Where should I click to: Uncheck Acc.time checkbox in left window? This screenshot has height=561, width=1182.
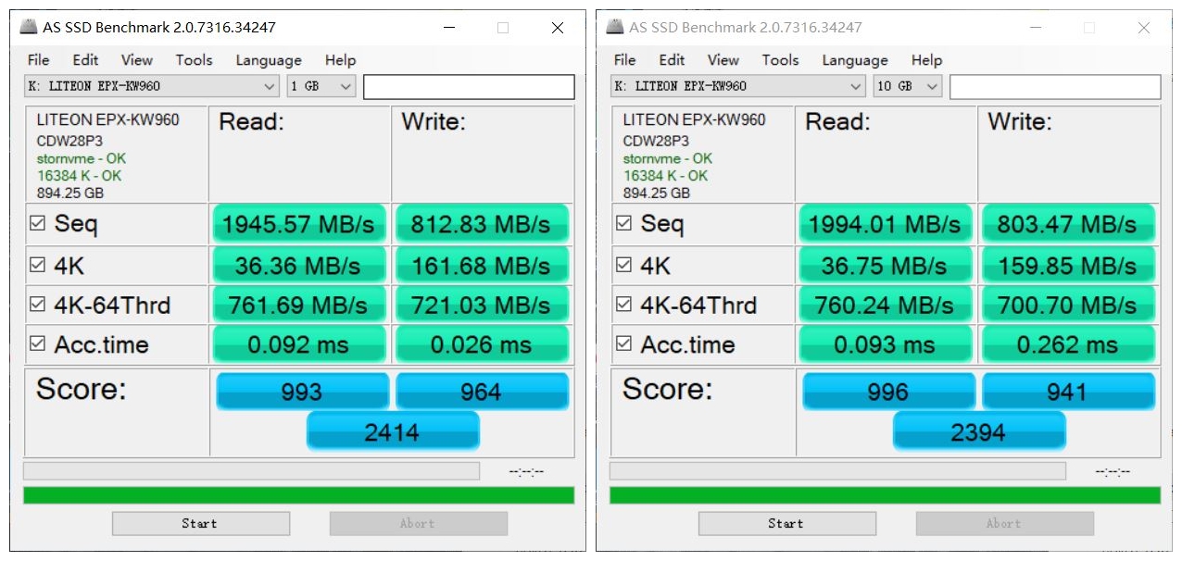pos(38,343)
